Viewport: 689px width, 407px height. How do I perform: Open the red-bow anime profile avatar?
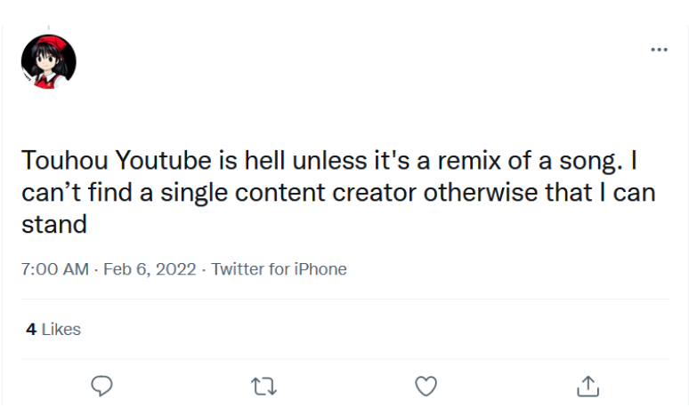pyautogui.click(x=48, y=63)
